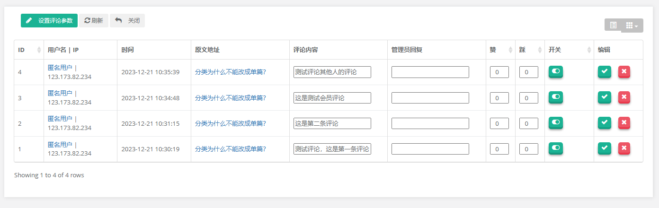Open the 匿名用户 link in row ID 2

click(x=60, y=119)
